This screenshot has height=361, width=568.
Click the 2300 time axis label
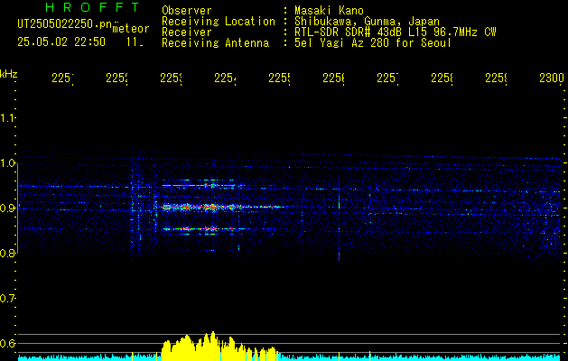point(552,78)
